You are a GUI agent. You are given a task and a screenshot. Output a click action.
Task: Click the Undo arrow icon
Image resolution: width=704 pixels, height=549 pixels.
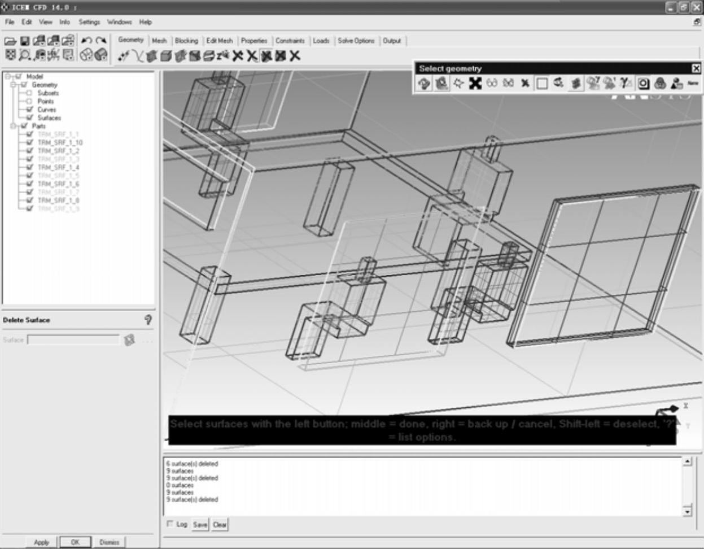pyautogui.click(x=86, y=41)
